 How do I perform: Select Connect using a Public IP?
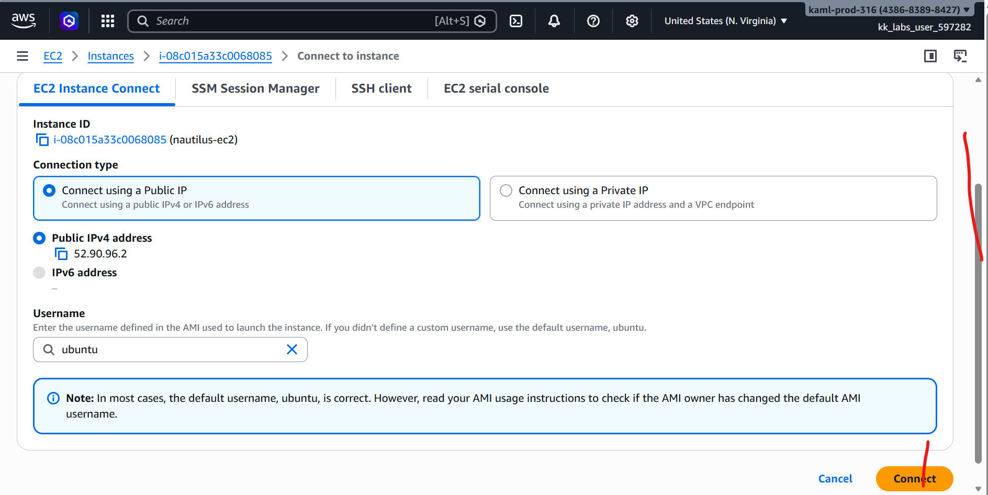pos(256,198)
